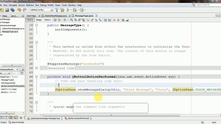
Task: Click the Redo arrow icon
Action: 25,10
